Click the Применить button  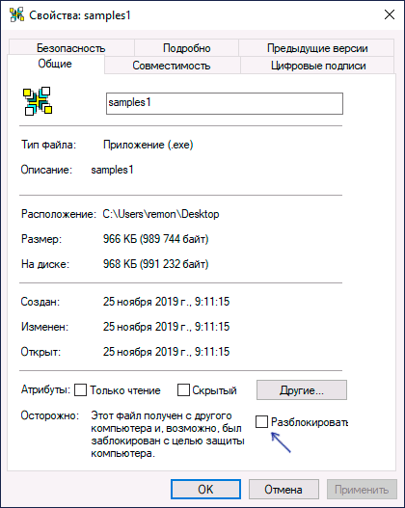point(362,490)
